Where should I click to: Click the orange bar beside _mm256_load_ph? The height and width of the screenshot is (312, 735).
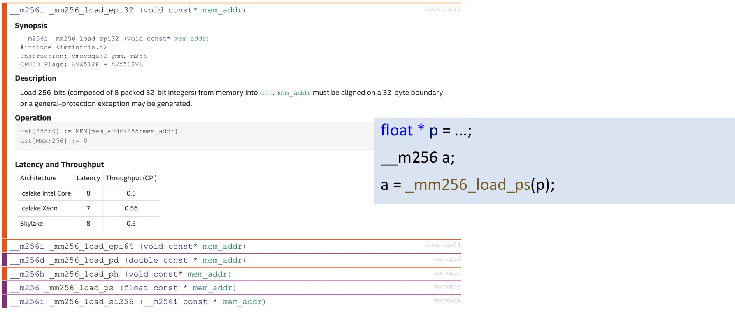(5, 274)
